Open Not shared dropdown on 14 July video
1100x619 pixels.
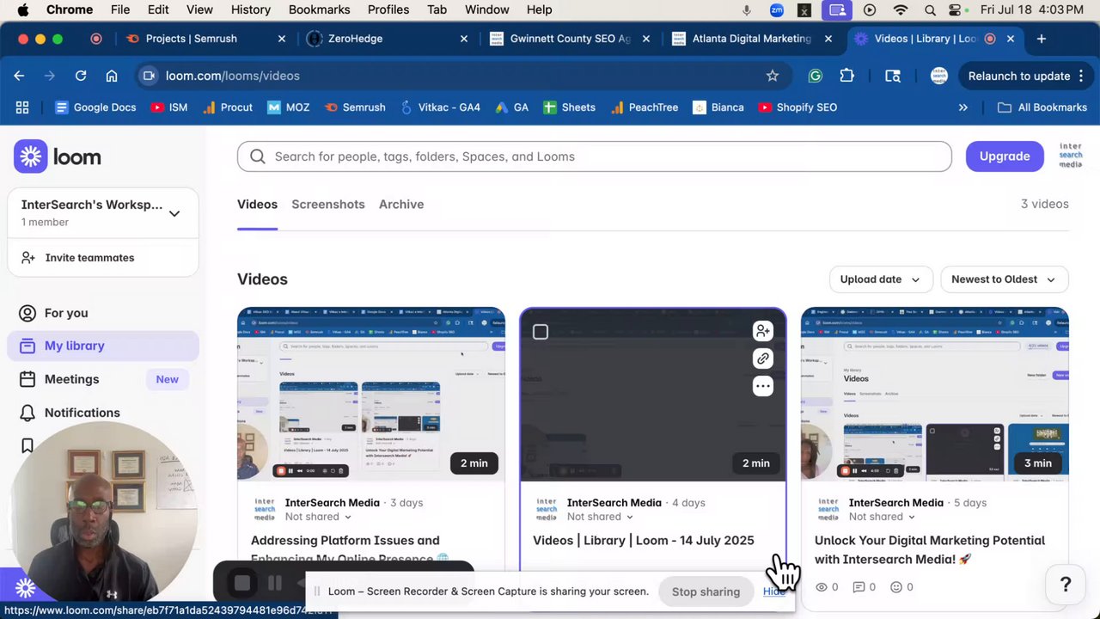point(600,517)
